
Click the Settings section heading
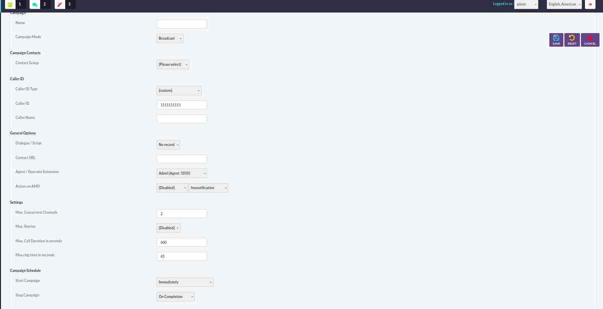click(x=17, y=202)
